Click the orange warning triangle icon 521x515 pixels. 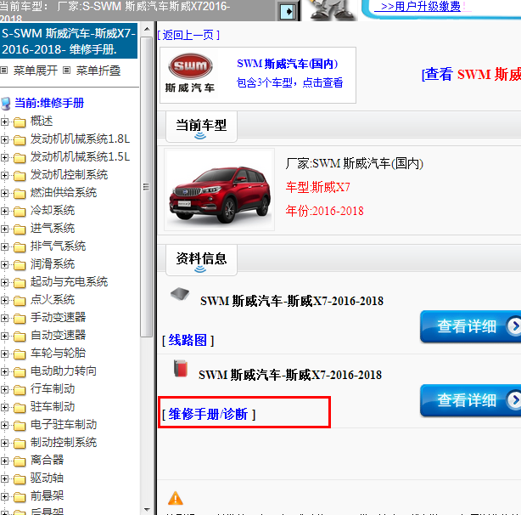[x=176, y=498]
